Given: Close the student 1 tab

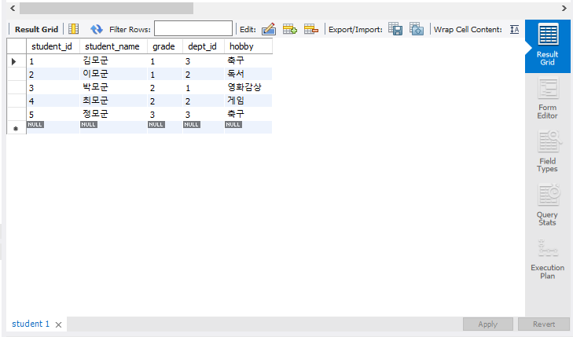Looking at the screenshot, I should [x=58, y=324].
